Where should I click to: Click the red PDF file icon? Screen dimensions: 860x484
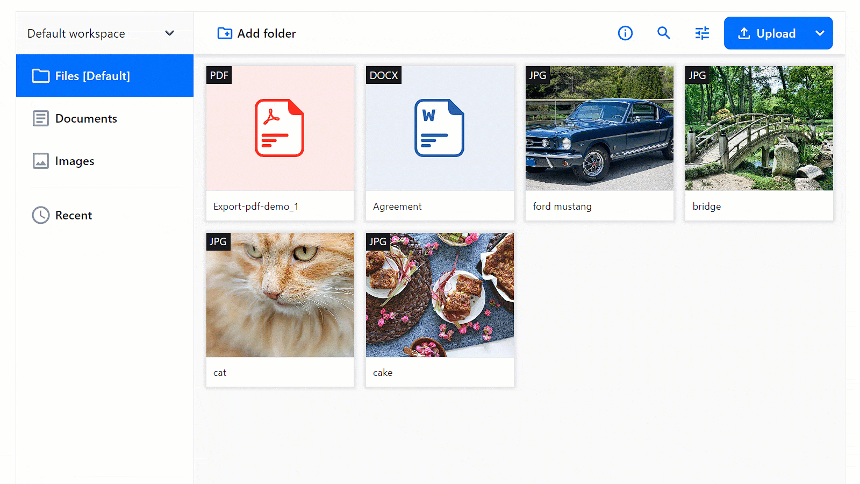click(279, 128)
